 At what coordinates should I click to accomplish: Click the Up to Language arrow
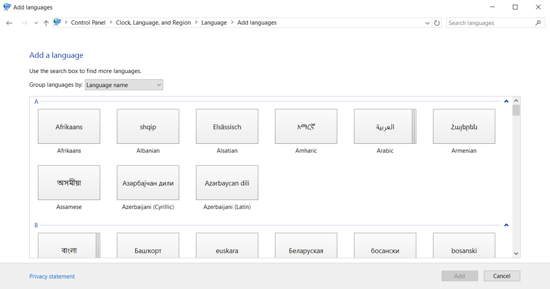pos(46,23)
